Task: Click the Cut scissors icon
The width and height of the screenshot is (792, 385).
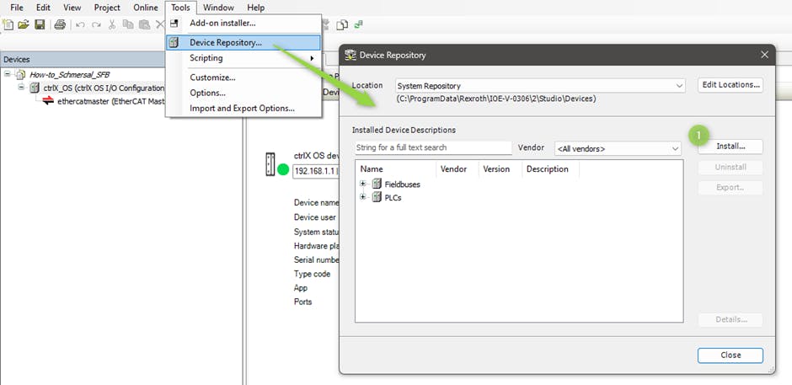Action: 112,24
